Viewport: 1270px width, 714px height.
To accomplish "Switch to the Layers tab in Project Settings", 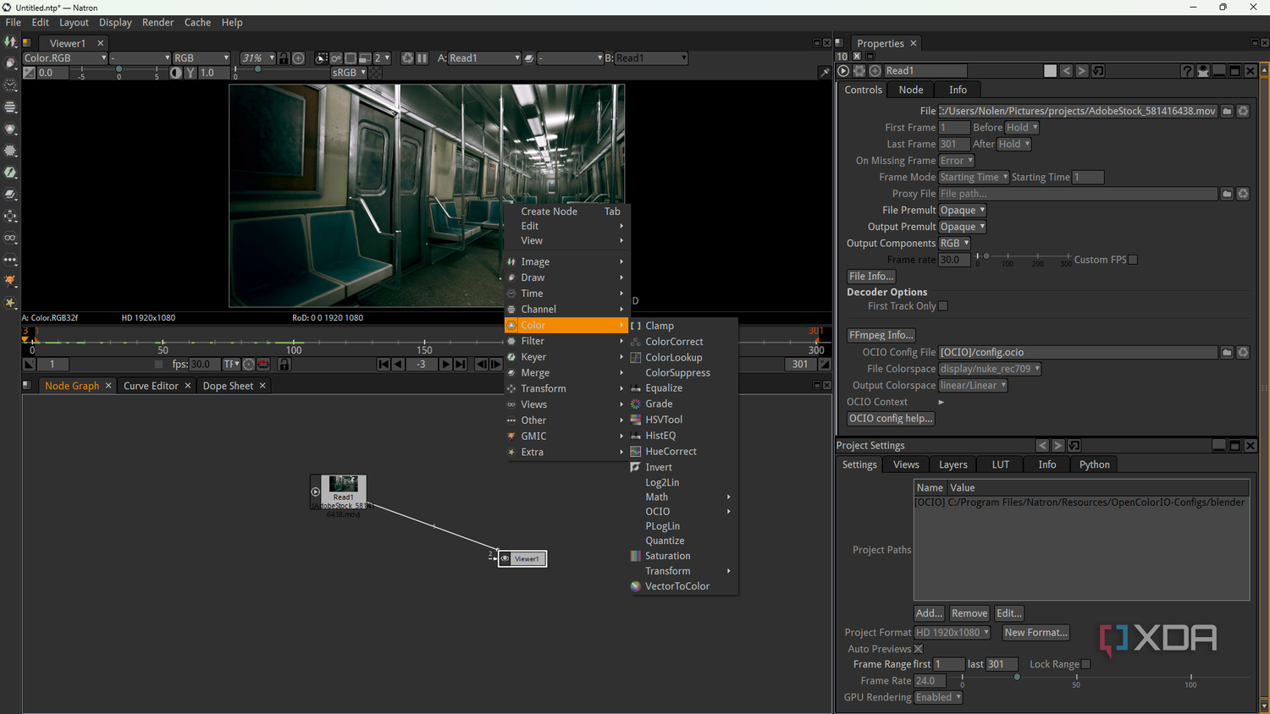I will tap(952, 464).
